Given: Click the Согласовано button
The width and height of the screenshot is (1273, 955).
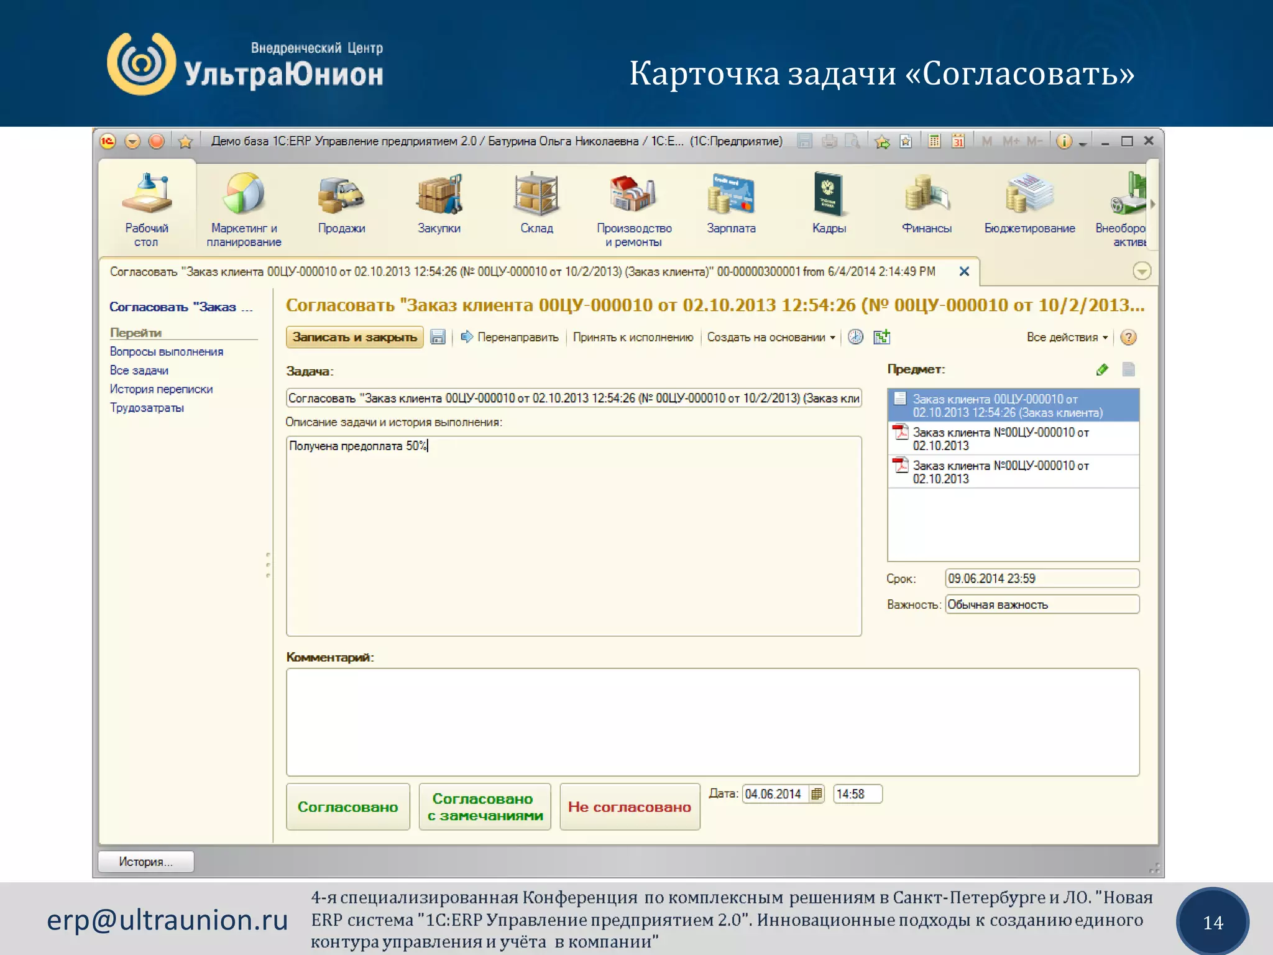Looking at the screenshot, I should [348, 806].
